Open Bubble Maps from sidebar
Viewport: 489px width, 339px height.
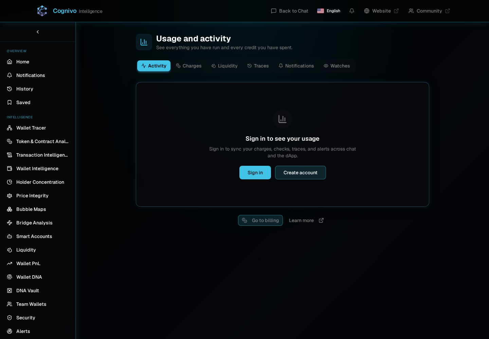(38, 209)
